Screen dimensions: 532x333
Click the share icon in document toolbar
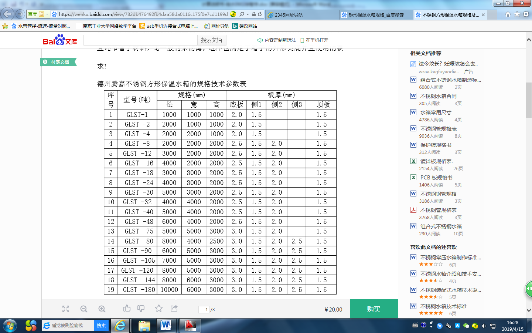pos(174,309)
